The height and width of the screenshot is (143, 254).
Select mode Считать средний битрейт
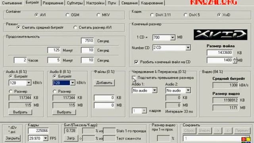coord(40,27)
